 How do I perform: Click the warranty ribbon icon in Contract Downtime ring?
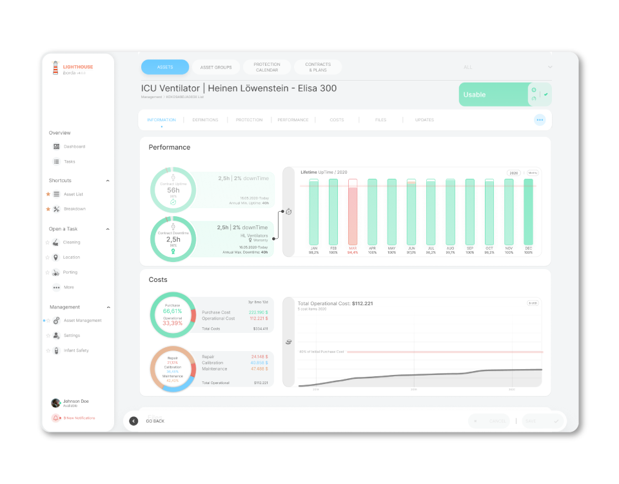coord(173,251)
